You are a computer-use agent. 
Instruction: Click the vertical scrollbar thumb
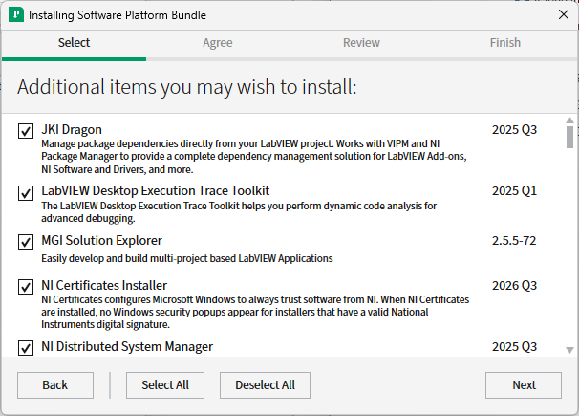(x=569, y=137)
